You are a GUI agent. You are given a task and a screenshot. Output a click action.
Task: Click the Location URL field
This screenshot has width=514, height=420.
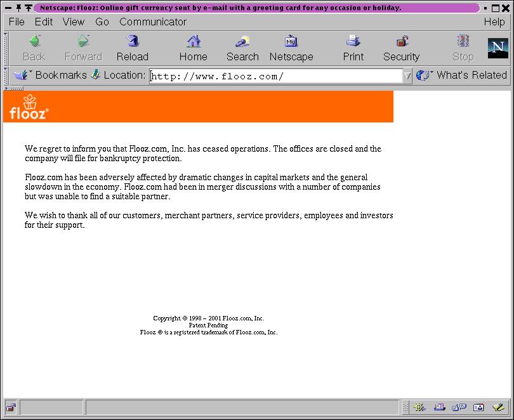pos(276,76)
